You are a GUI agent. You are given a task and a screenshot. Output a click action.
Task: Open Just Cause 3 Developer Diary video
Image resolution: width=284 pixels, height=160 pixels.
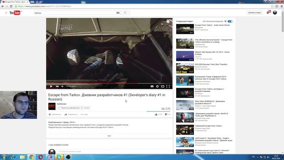(214, 139)
